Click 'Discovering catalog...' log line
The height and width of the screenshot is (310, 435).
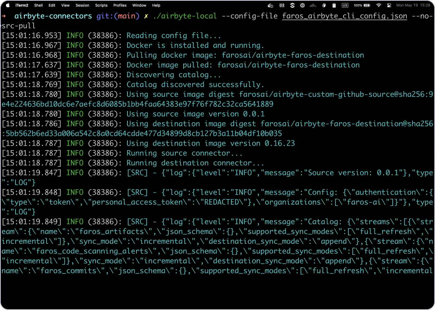(174, 75)
